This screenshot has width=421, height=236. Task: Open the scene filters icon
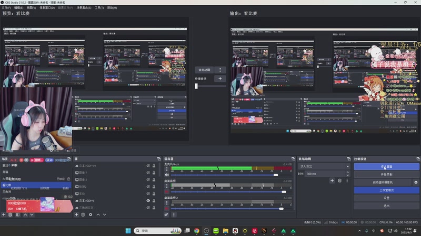pos(18,214)
